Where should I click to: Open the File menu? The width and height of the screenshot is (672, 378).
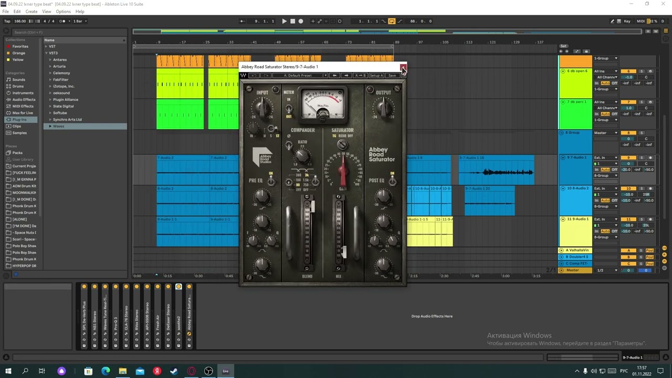[x=6, y=12]
